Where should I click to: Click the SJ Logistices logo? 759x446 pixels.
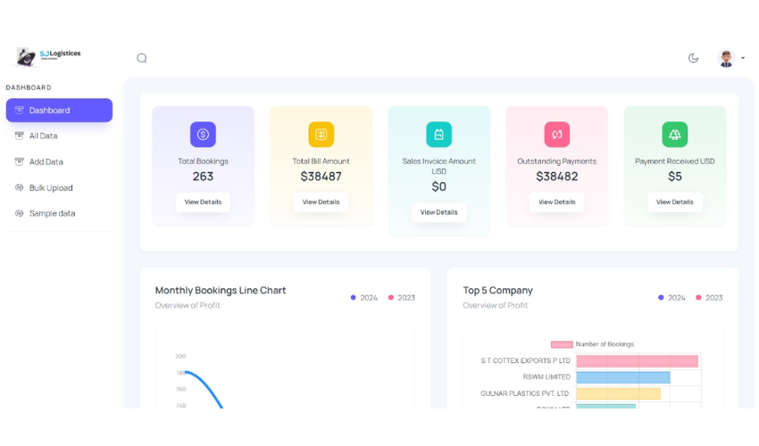(49, 57)
